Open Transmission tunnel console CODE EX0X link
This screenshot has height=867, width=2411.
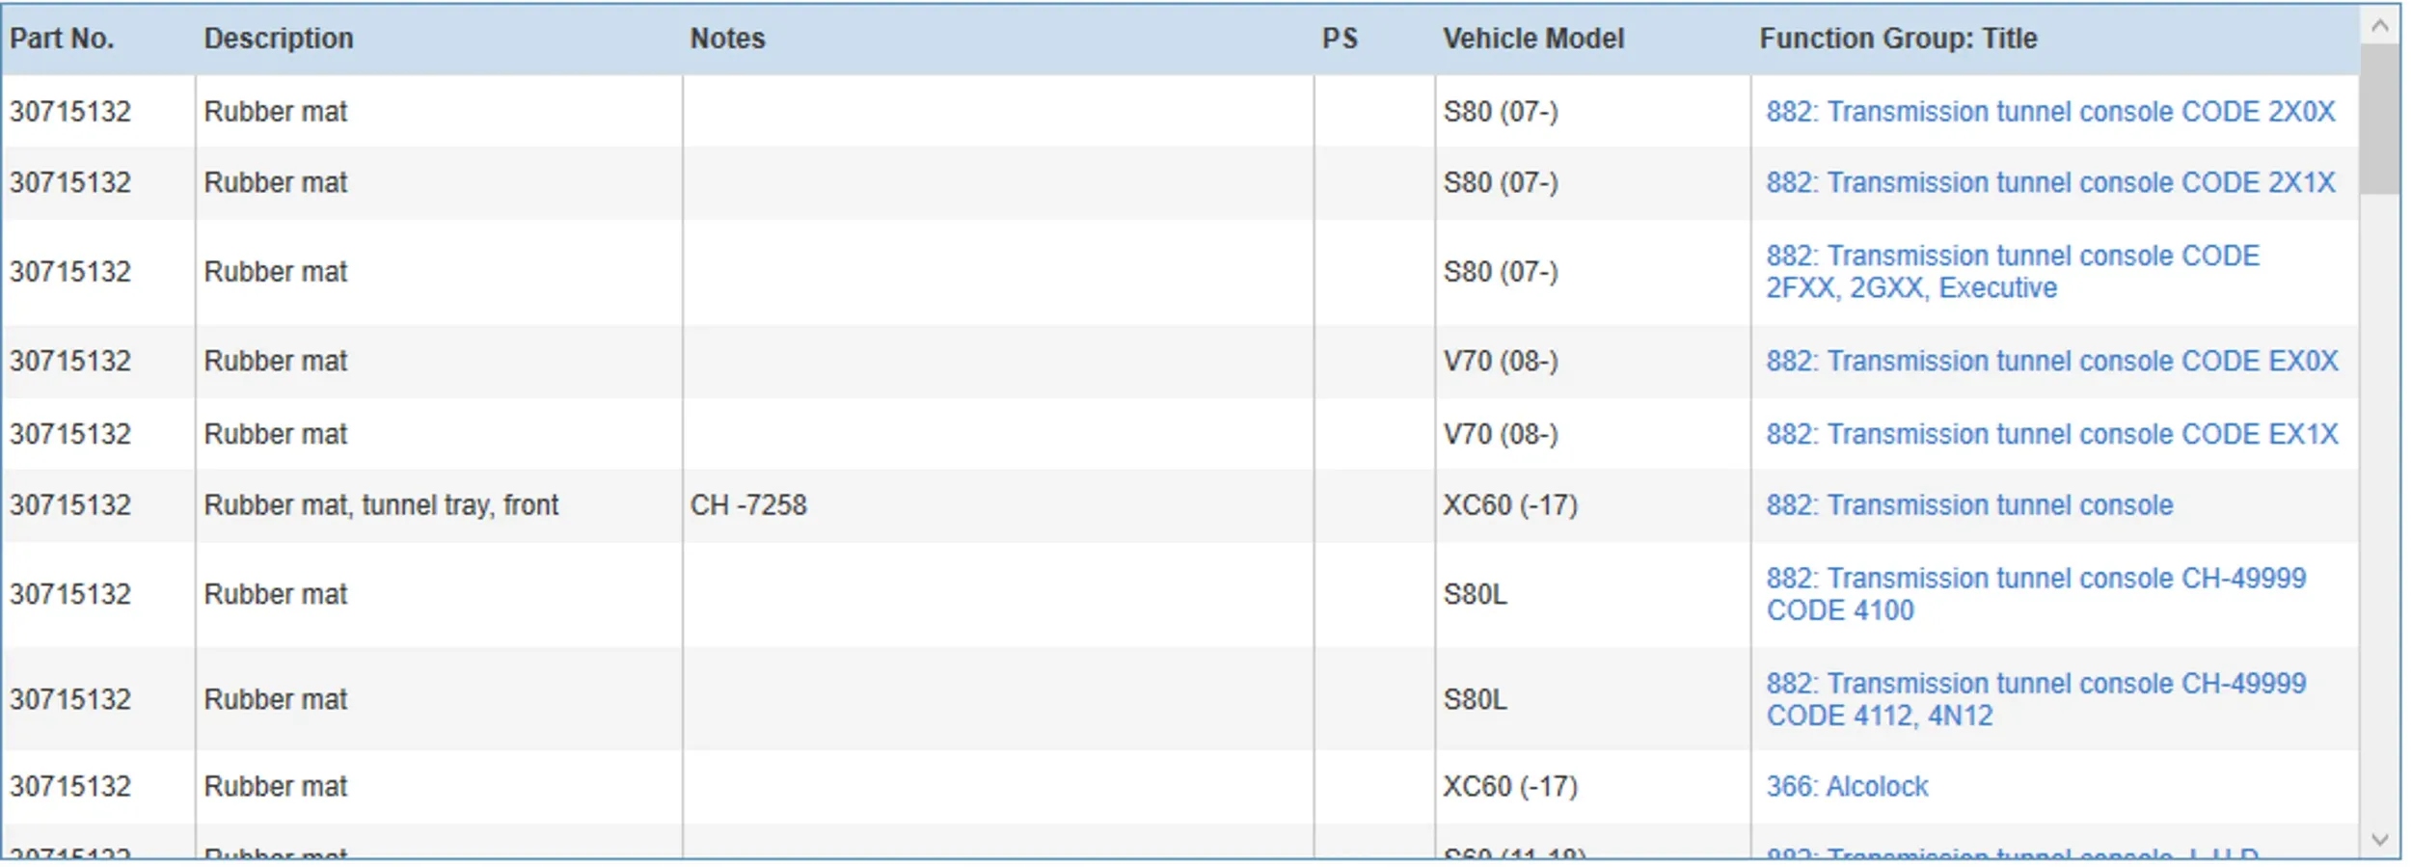(x=2051, y=362)
